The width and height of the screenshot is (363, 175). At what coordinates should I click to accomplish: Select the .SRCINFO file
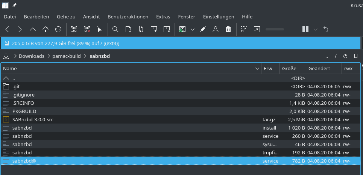(x=180, y=103)
